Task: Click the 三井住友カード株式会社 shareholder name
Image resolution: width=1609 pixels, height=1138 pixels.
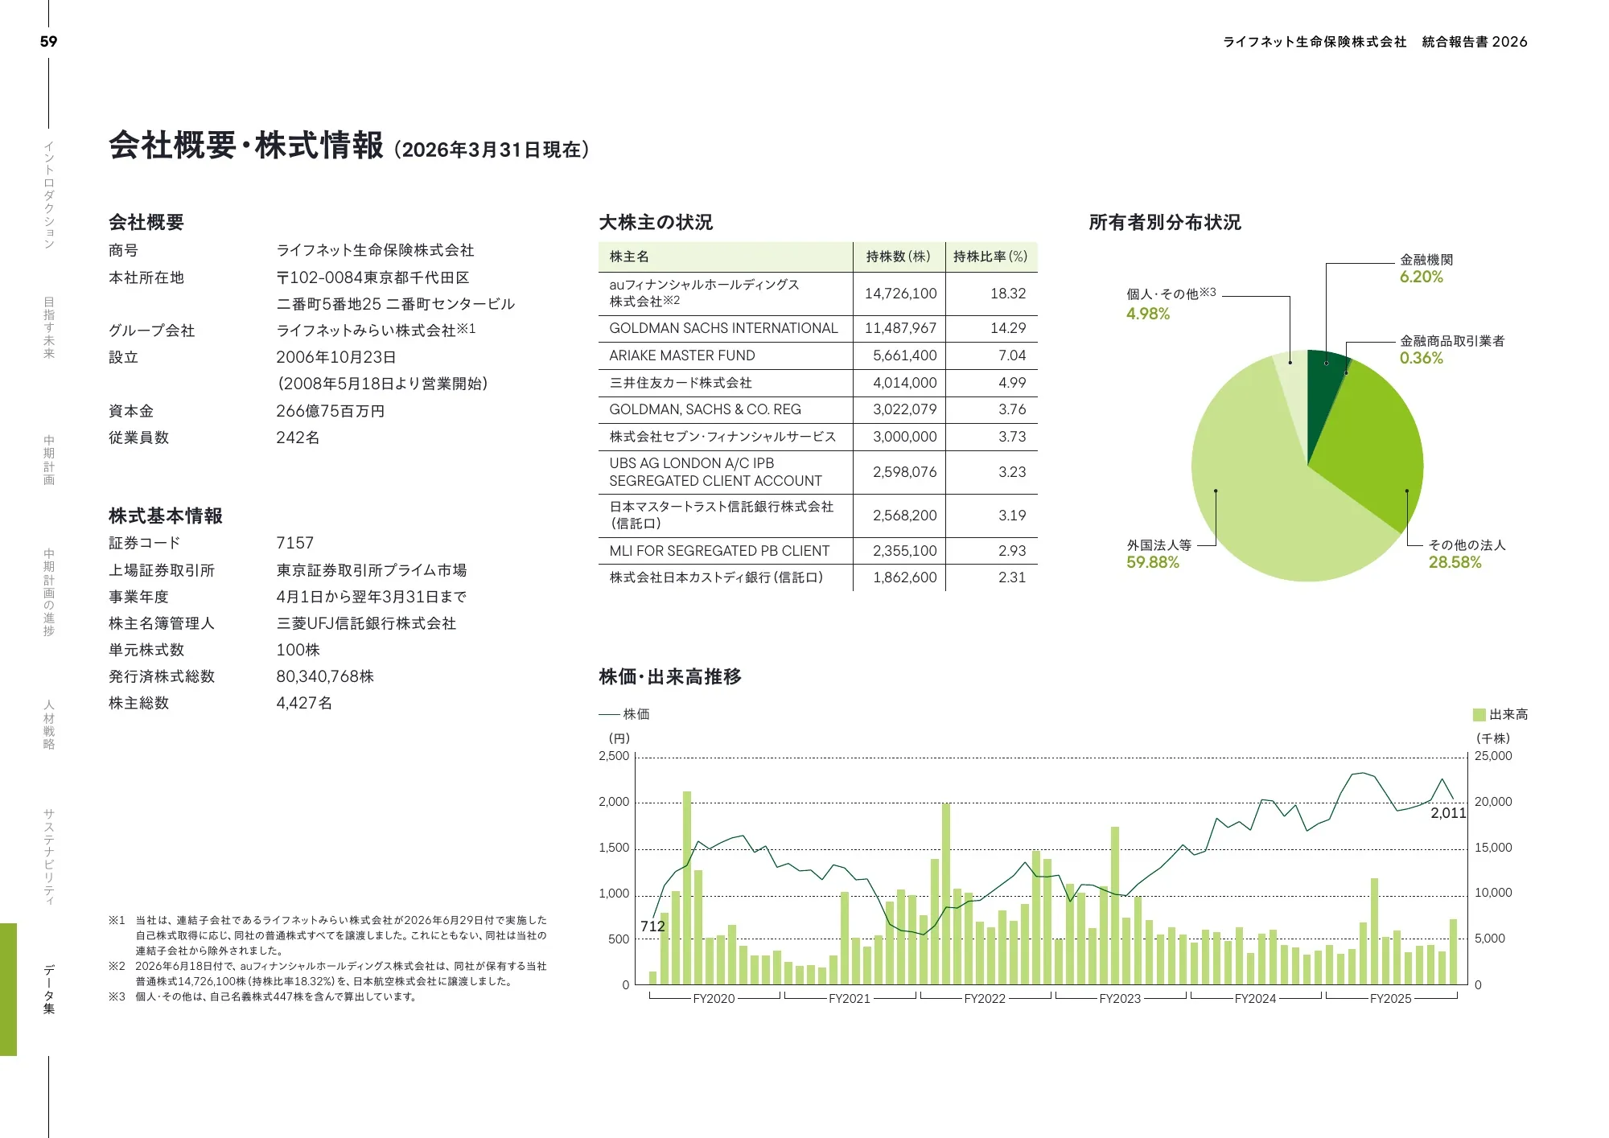Action: (681, 383)
